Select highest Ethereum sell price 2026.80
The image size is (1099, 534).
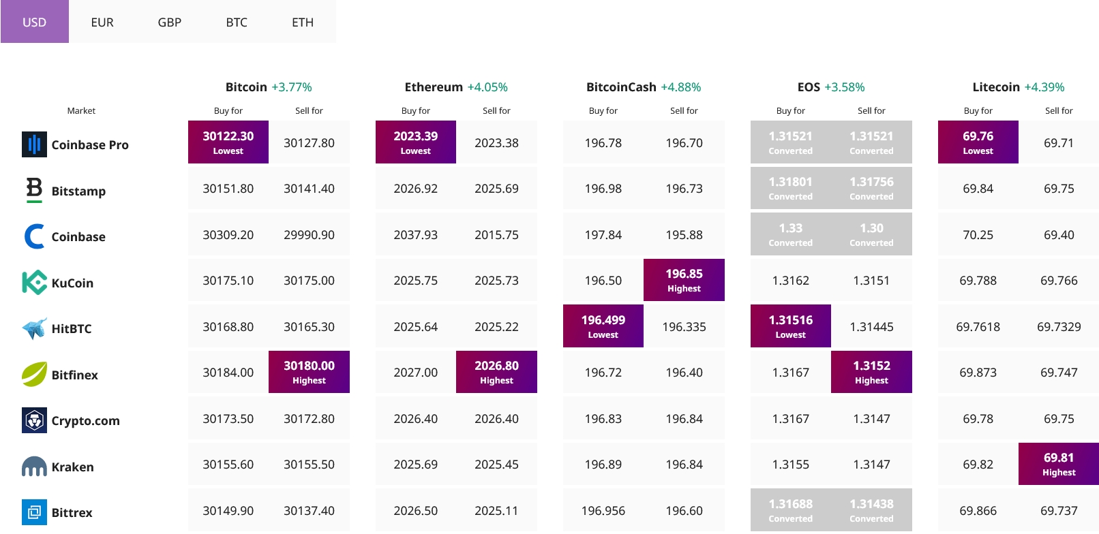[496, 372]
